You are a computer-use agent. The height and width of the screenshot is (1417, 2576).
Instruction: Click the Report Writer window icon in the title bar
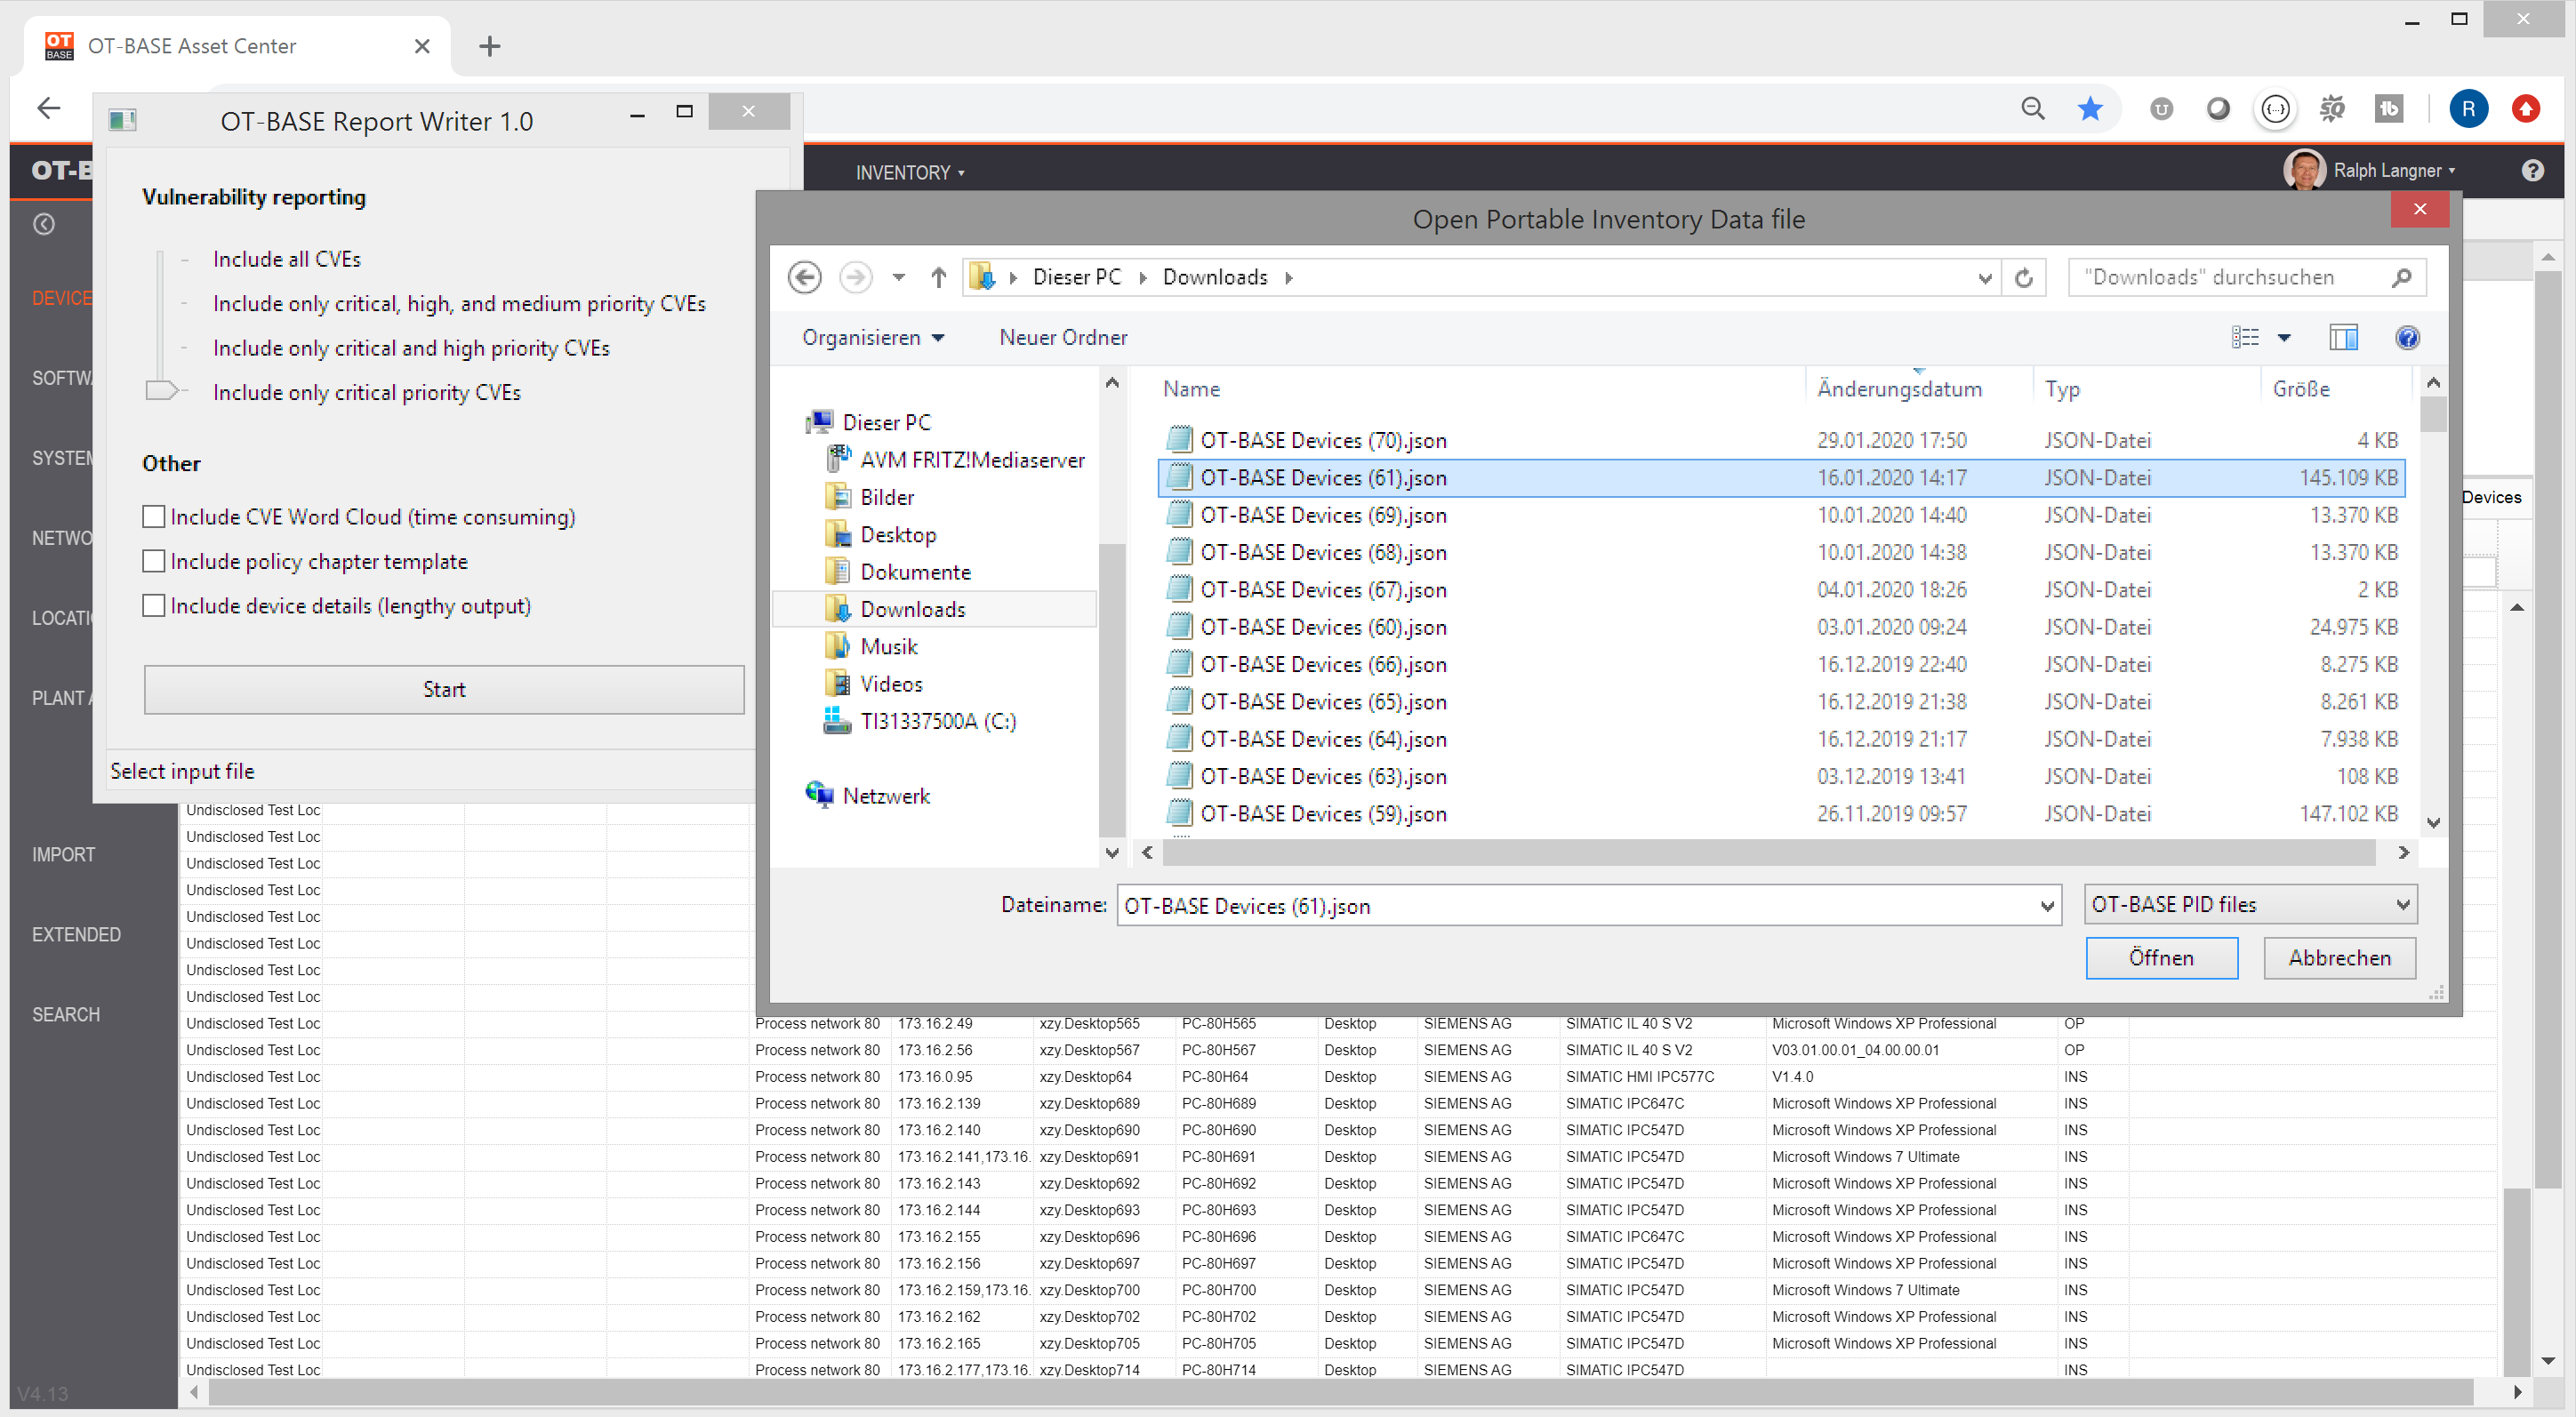click(x=123, y=120)
